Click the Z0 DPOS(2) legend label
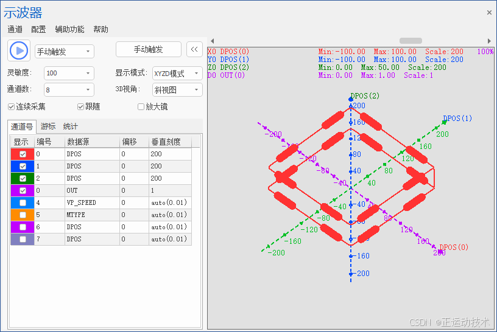Viewport: 497px width, 332px height. click(228, 67)
